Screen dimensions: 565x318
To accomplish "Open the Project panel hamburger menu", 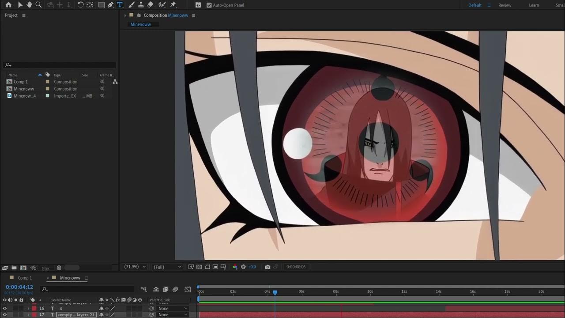I will tap(24, 15).
